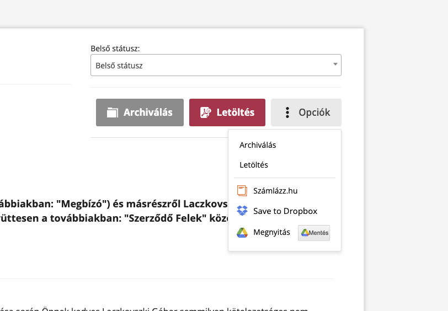Click the PDF icon on the red Letöltés button
The image size is (448, 311).
206,112
